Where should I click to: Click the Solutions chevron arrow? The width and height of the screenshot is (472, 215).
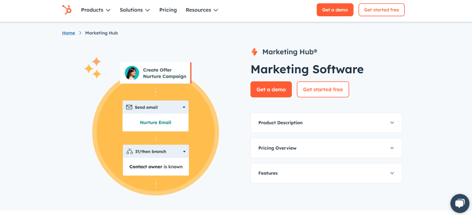point(147,10)
